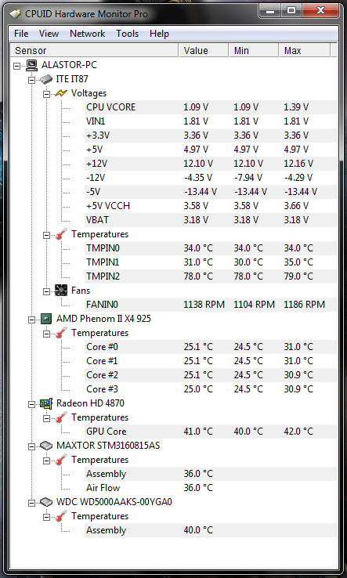Click the MAXTOR STM3160815AS hard drive icon
Image resolution: width=347 pixels, height=578 pixels.
tap(46, 446)
